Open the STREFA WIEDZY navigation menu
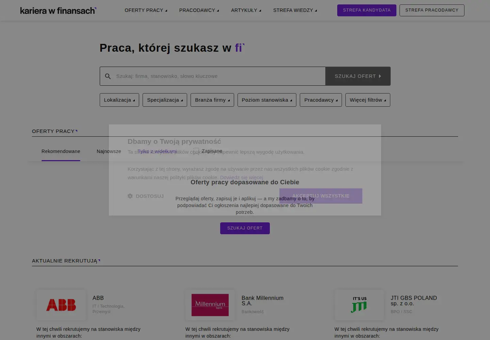The width and height of the screenshot is (490, 340). (x=295, y=10)
